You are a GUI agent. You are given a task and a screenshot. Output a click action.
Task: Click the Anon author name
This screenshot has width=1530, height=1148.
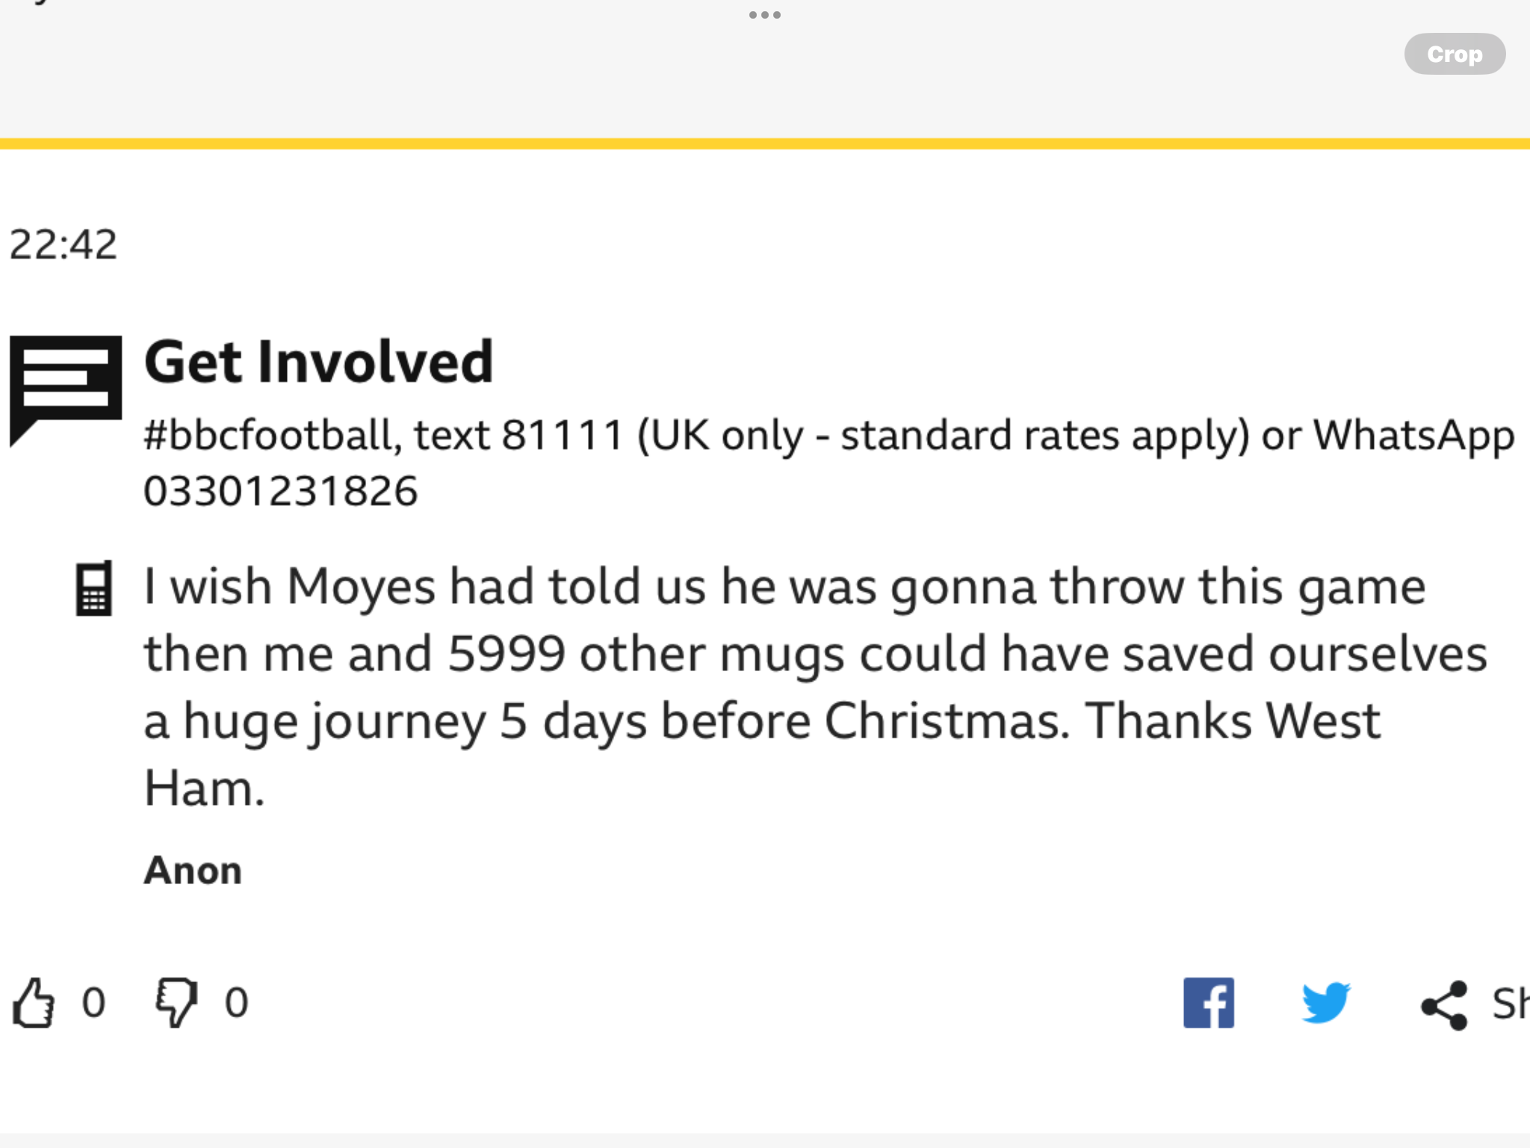click(193, 871)
